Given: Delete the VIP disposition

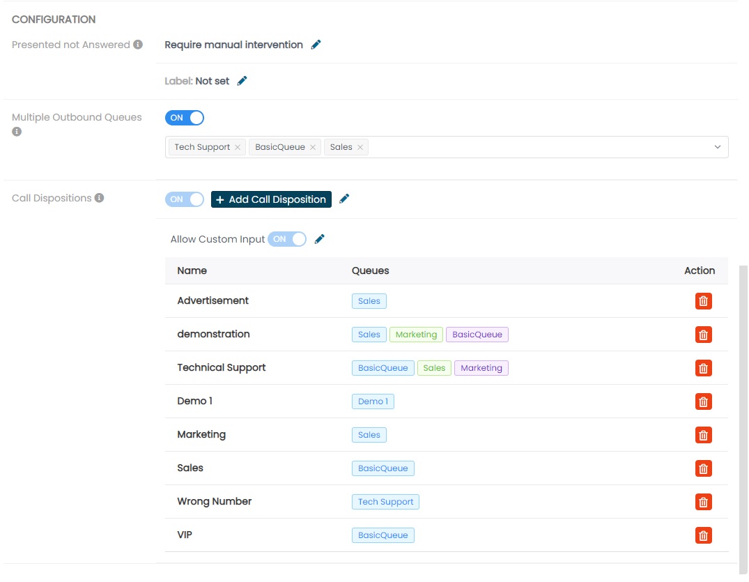Looking at the screenshot, I should pos(703,535).
